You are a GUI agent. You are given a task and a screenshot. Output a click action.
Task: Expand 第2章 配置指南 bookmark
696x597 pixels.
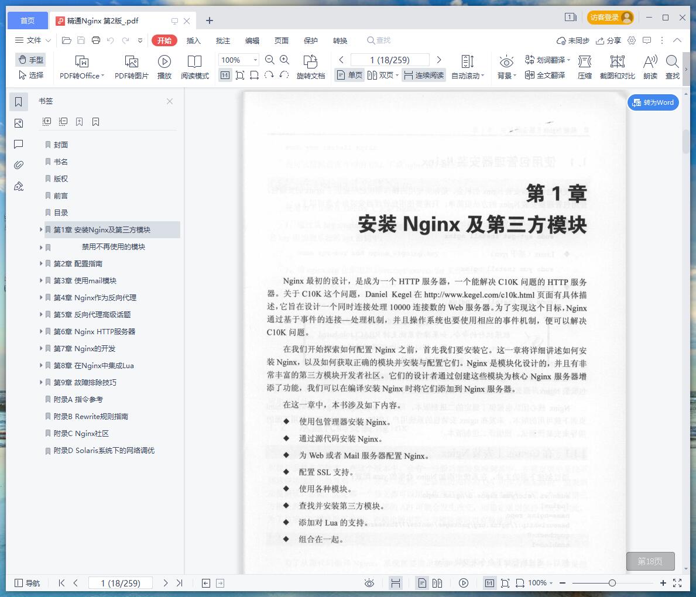click(41, 263)
